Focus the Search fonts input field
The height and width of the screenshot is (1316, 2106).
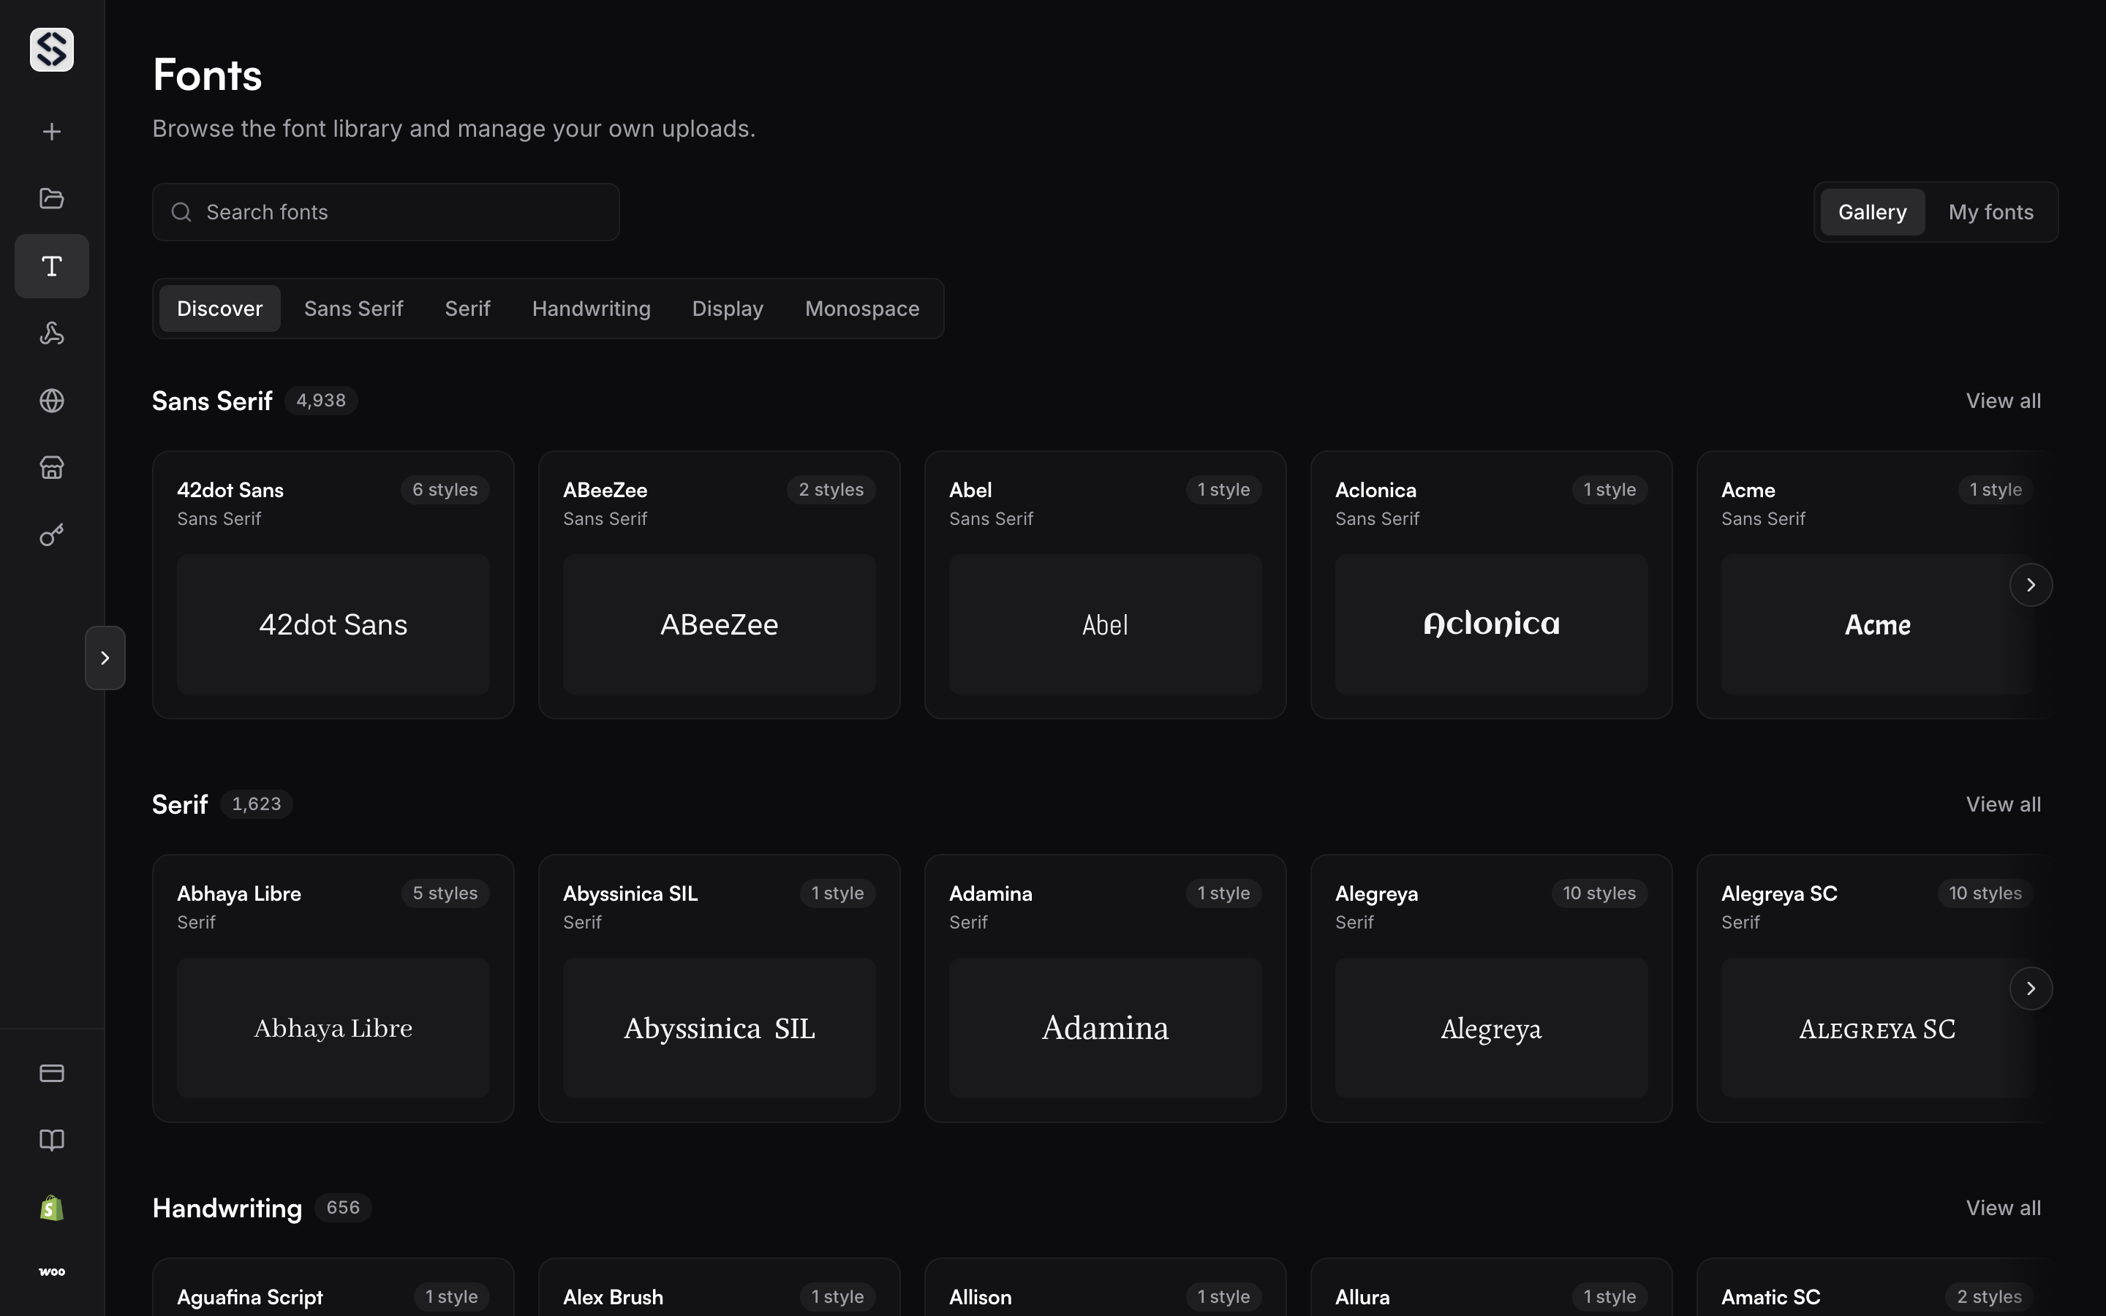tap(385, 212)
